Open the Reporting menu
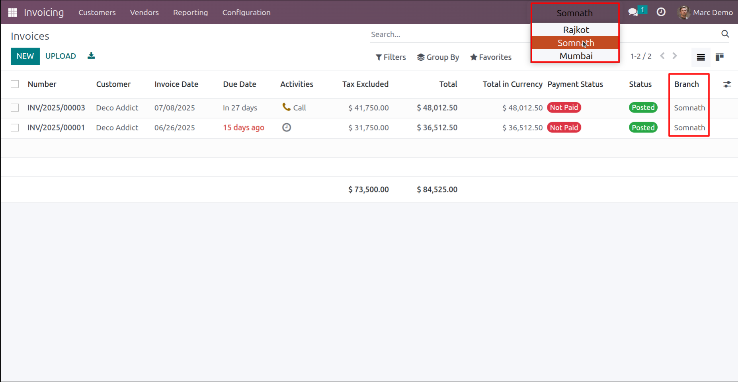Image resolution: width=738 pixels, height=382 pixels. pyautogui.click(x=190, y=12)
